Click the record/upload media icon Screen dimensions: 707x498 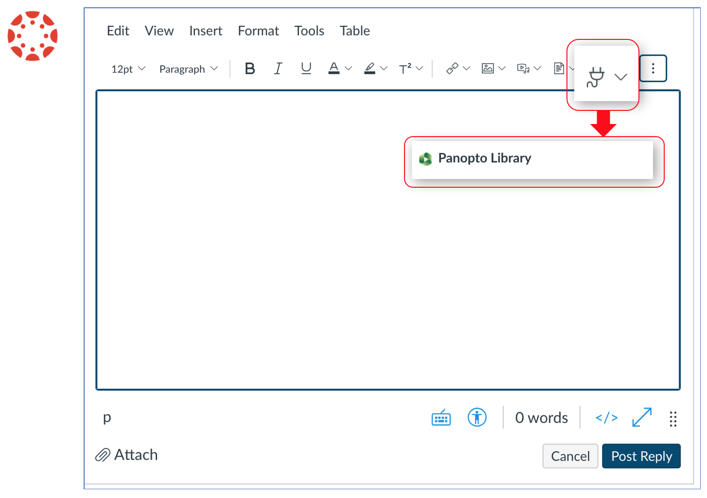(523, 69)
